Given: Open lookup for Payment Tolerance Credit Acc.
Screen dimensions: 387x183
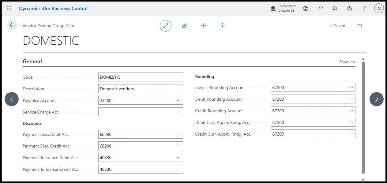Looking at the screenshot, I should (179, 169).
